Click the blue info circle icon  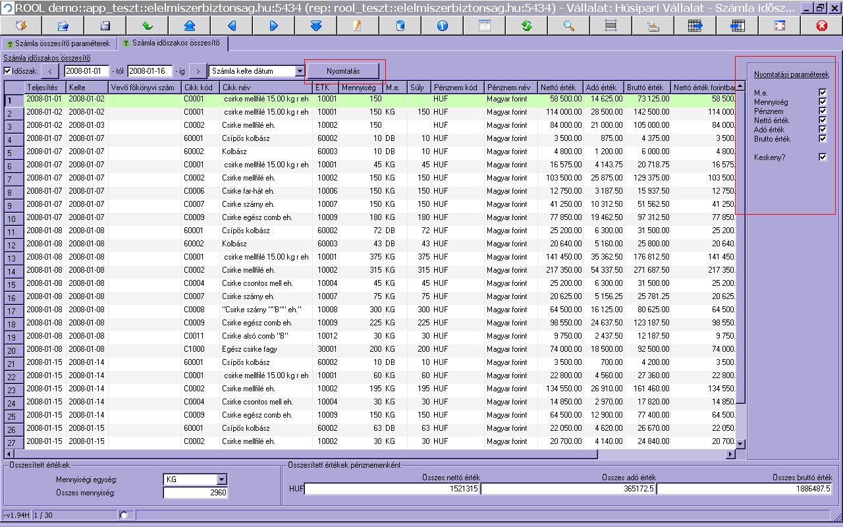[443, 26]
